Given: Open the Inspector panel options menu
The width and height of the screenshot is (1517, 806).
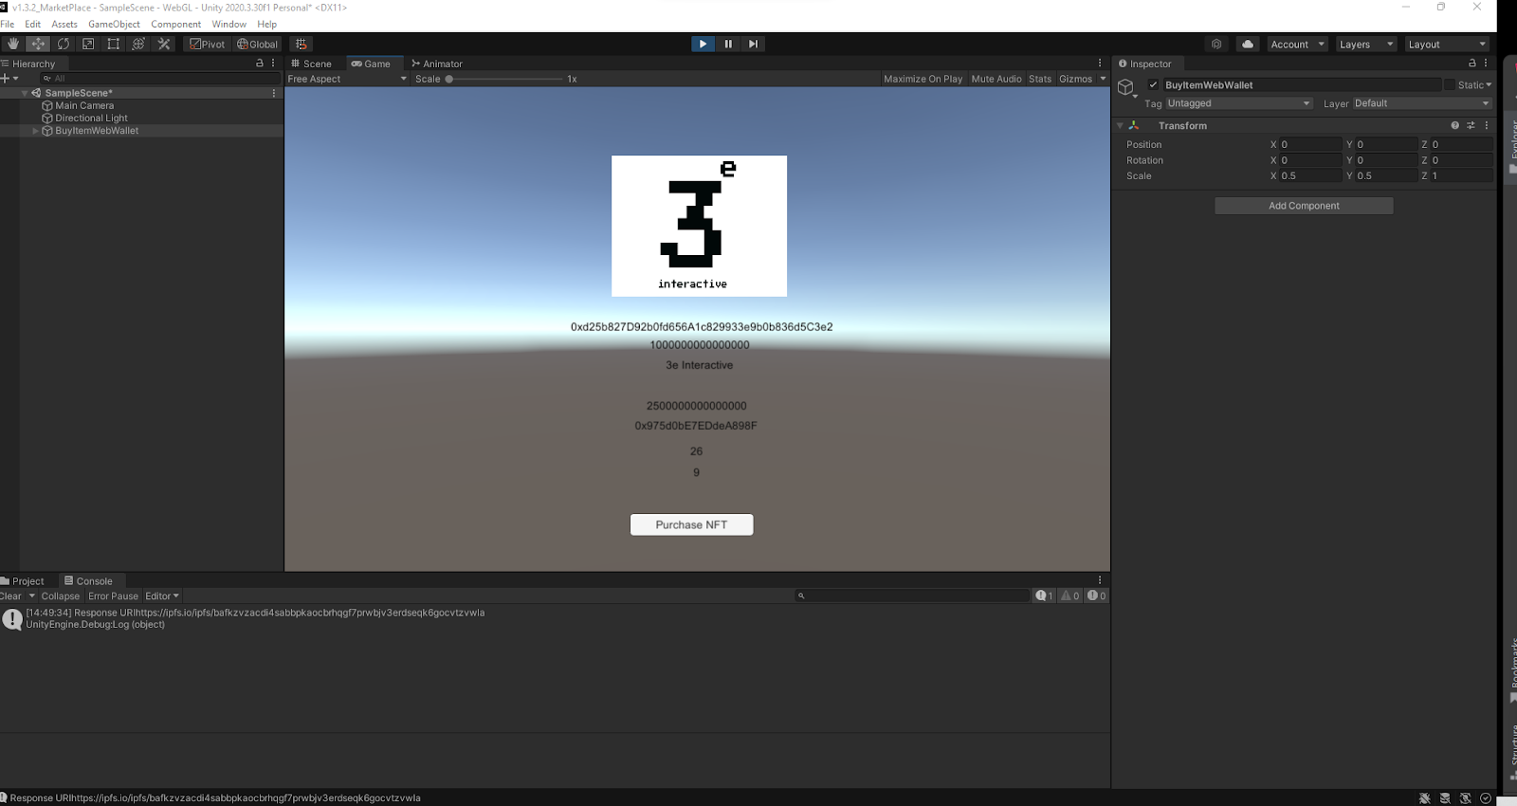Looking at the screenshot, I should [1486, 64].
